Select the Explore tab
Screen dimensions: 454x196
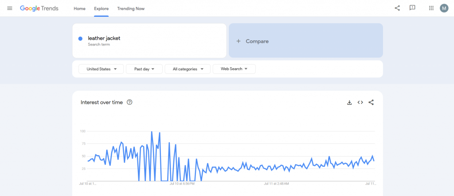(101, 8)
